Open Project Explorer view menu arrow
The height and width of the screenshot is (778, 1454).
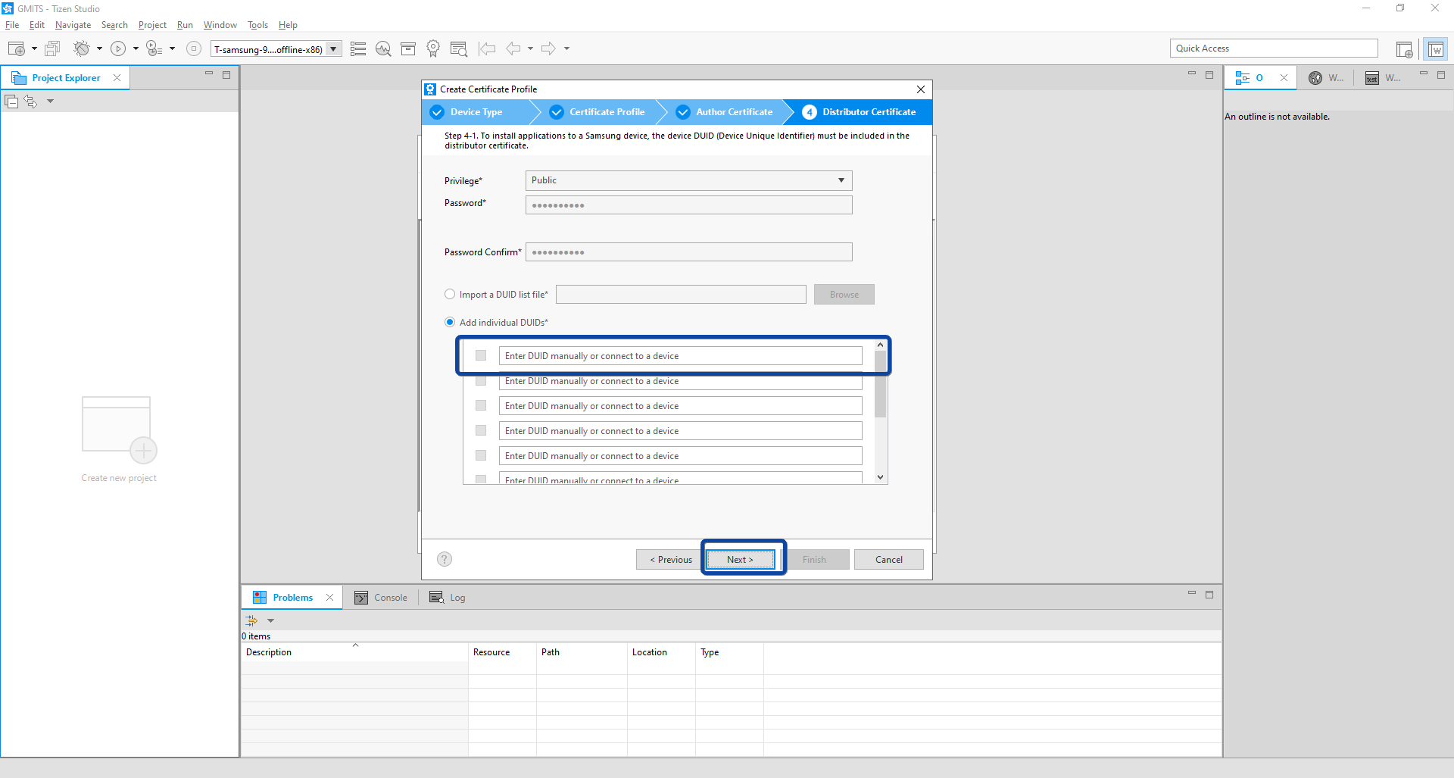(x=50, y=101)
